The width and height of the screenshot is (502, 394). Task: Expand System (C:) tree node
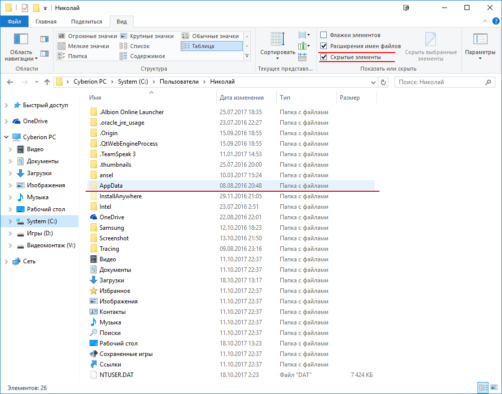[x=10, y=221]
